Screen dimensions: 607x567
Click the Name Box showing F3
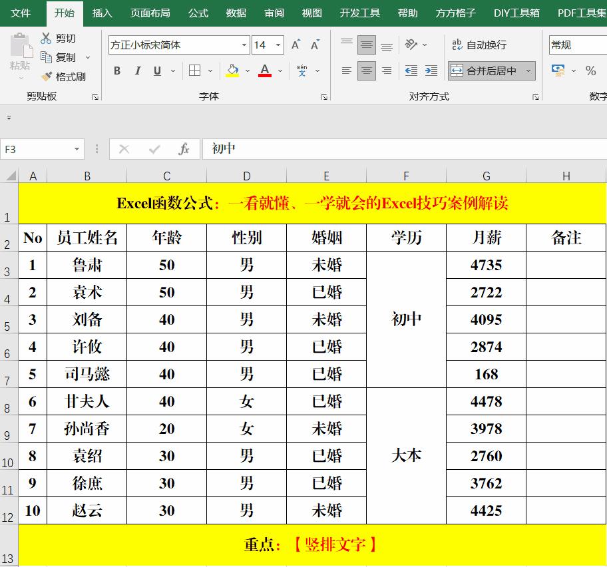tap(37, 150)
